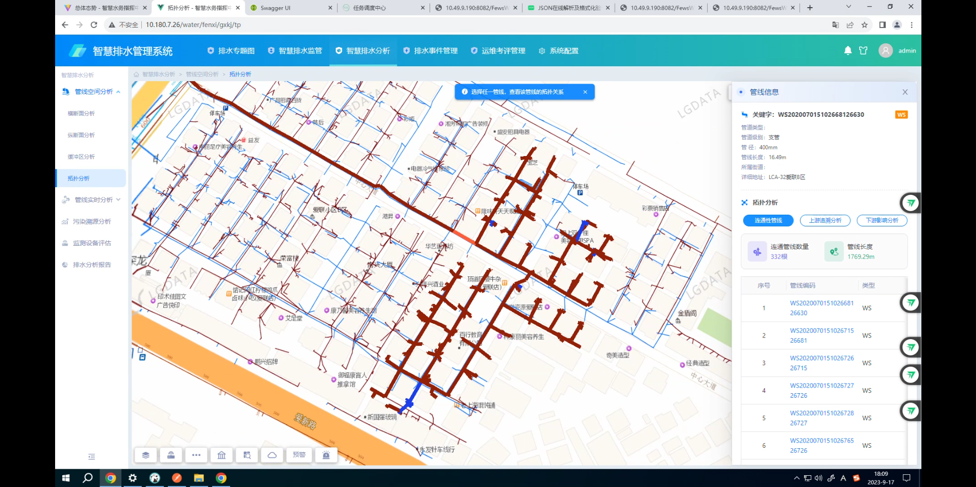Screen dimensions: 976x487
Task: Click pipeline code WS202007015102668126630 in row 1
Action: point(821,308)
